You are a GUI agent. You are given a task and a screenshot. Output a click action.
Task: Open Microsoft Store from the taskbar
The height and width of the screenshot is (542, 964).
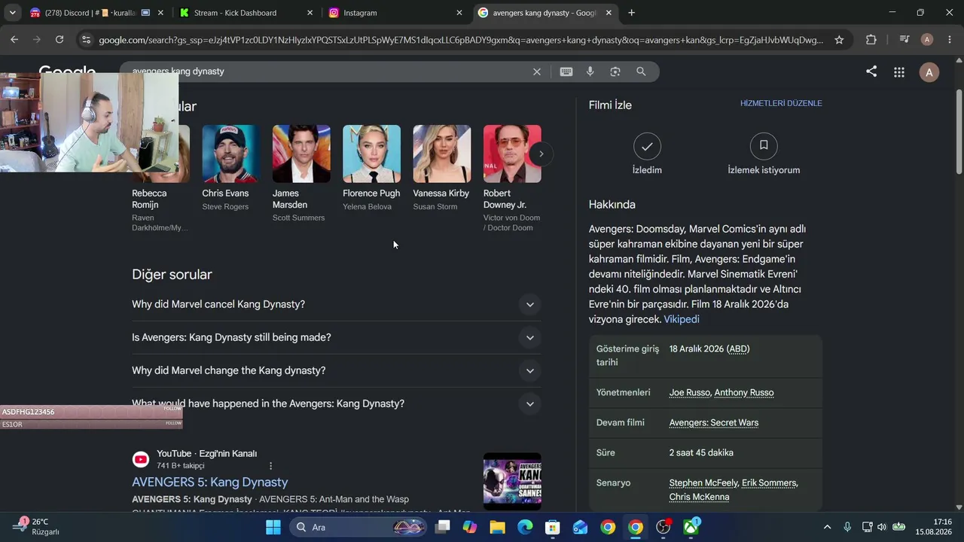click(553, 527)
